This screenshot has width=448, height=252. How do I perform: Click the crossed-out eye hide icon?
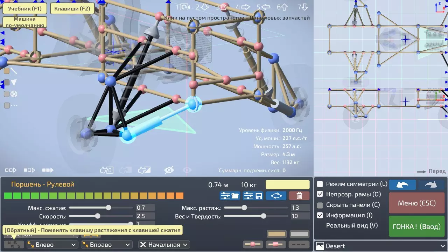coord(169,170)
